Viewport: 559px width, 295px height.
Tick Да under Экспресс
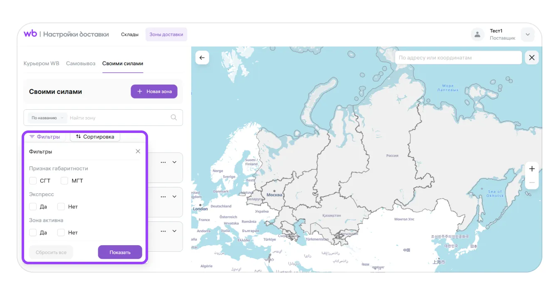click(x=33, y=206)
